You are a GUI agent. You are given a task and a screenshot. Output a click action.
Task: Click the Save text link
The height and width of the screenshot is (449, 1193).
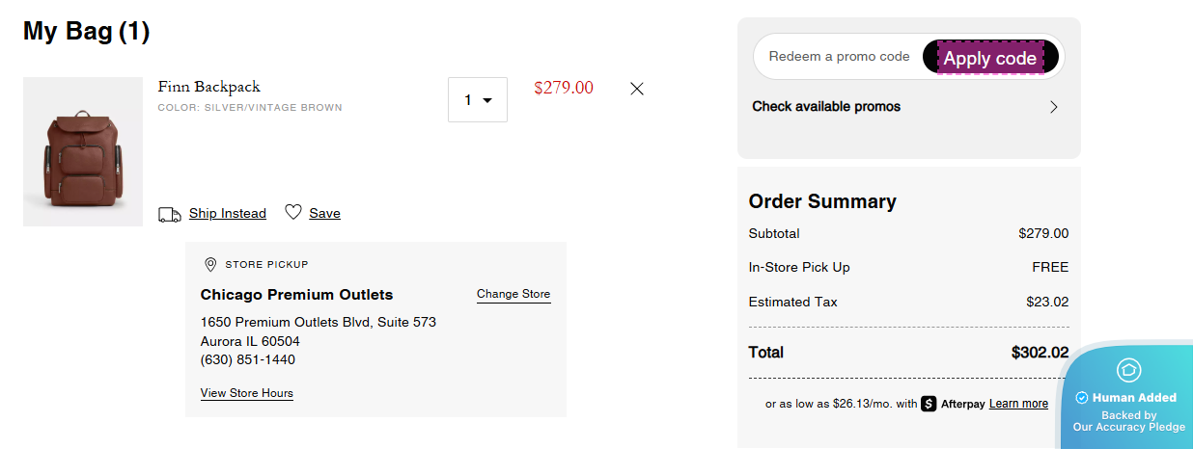(324, 214)
